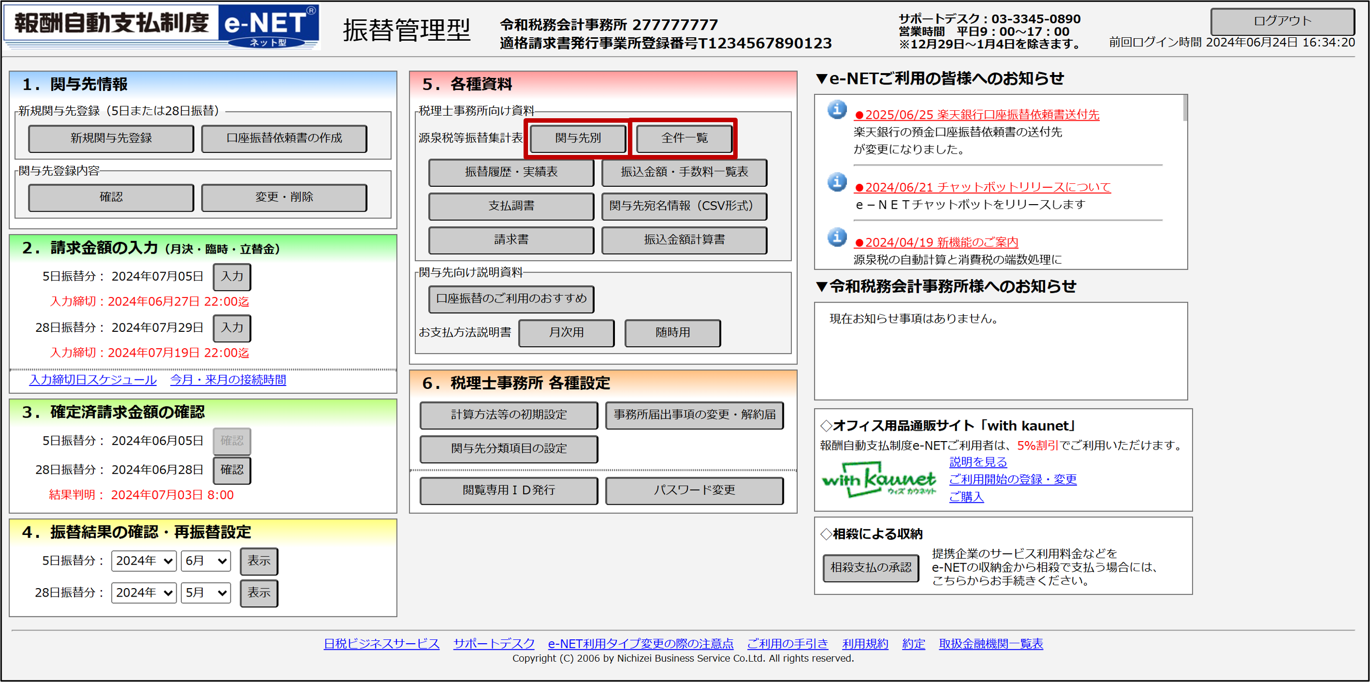Screen dimensions: 1370x682
Task: Click the 新規関与先登録 button
Action: point(111,138)
